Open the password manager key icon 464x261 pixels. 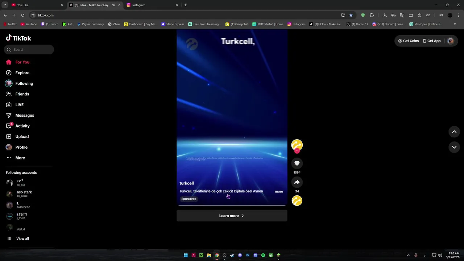click(x=393, y=15)
